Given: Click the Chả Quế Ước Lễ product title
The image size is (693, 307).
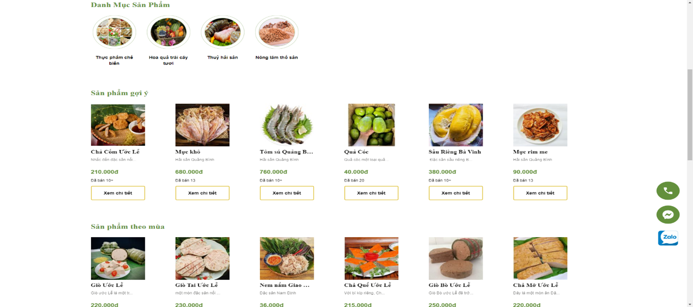Looking at the screenshot, I should [x=368, y=285].
